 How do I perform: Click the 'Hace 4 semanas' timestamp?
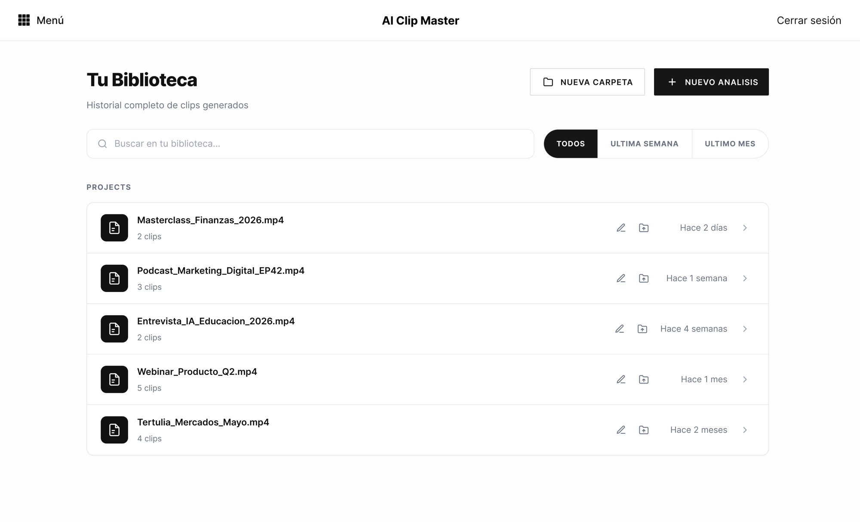point(694,329)
